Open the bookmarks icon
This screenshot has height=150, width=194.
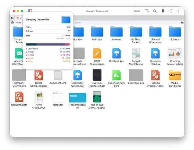163,11
